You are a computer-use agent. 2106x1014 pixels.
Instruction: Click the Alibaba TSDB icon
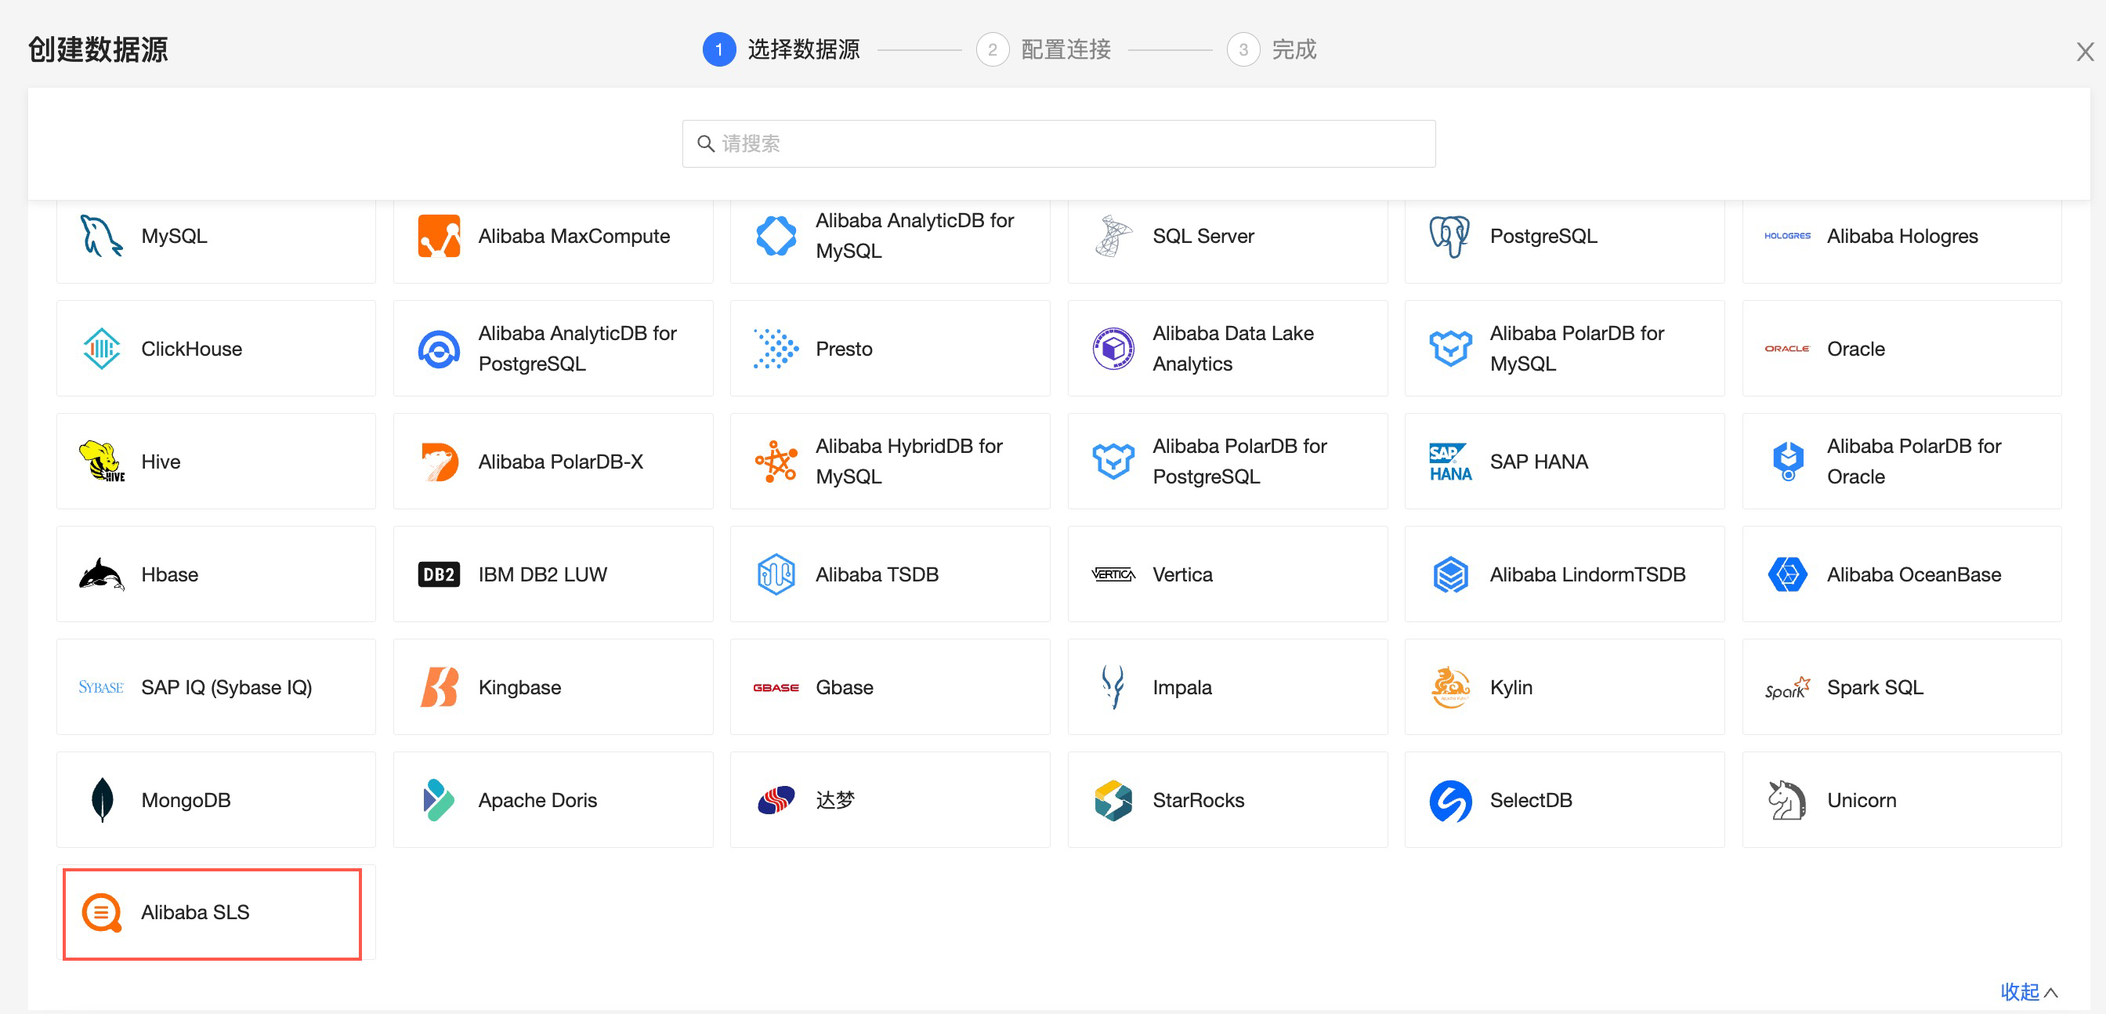(776, 574)
